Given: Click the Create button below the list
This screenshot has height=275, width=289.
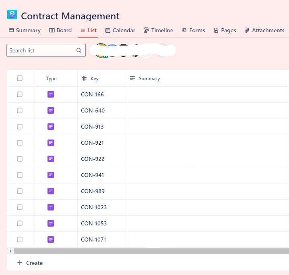Looking at the screenshot, I should (30, 263).
